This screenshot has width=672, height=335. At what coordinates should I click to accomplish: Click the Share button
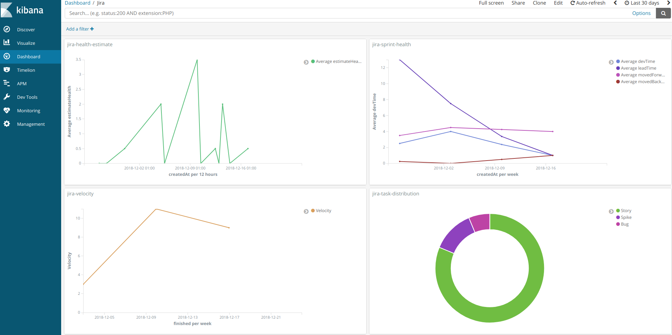point(518,3)
